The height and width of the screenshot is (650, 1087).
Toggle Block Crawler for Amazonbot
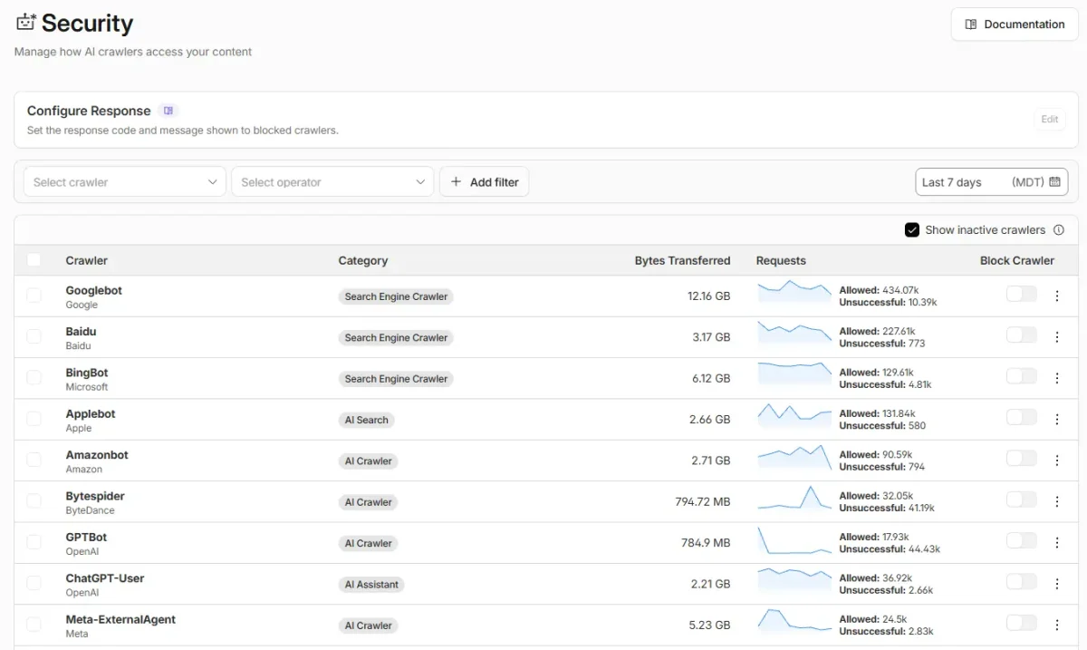[1021, 459]
